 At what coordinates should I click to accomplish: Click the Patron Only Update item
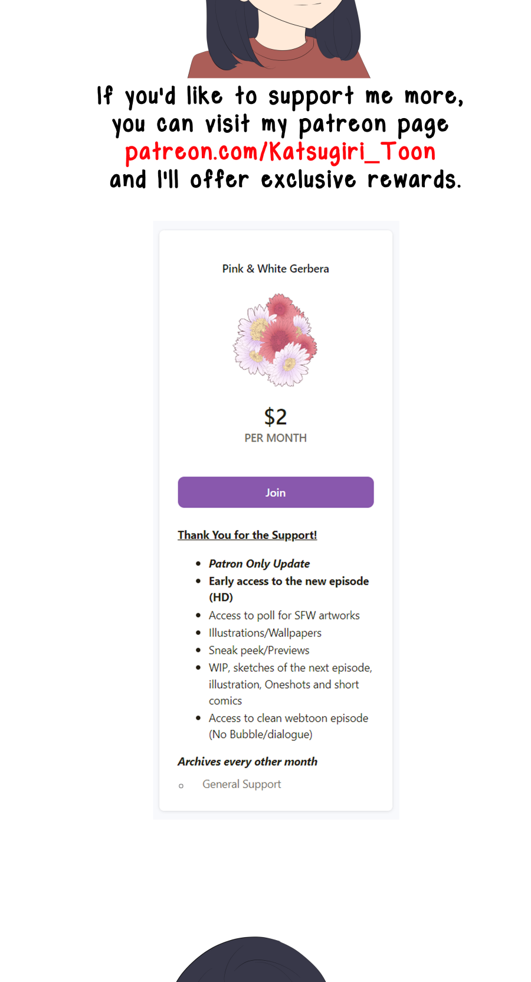point(259,564)
